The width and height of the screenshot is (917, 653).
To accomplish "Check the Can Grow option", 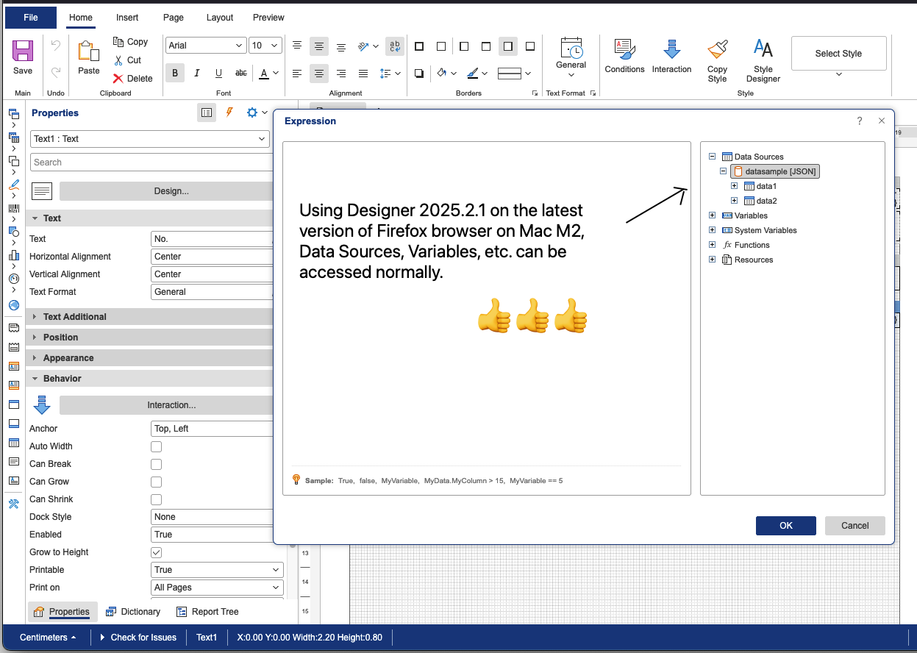I will pos(156,482).
